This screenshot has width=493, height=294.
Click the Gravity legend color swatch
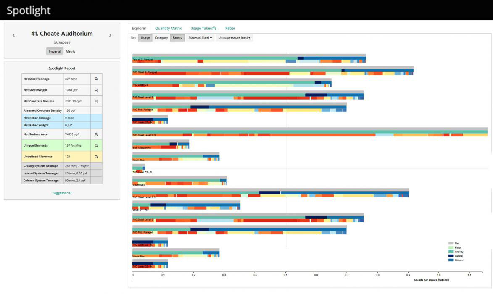click(451, 252)
